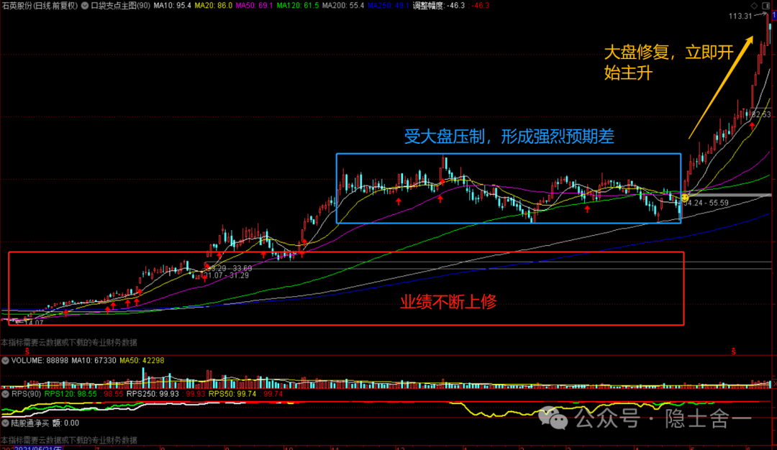
Task: Click the volume MA50: 42298 value
Action: [x=142, y=360]
